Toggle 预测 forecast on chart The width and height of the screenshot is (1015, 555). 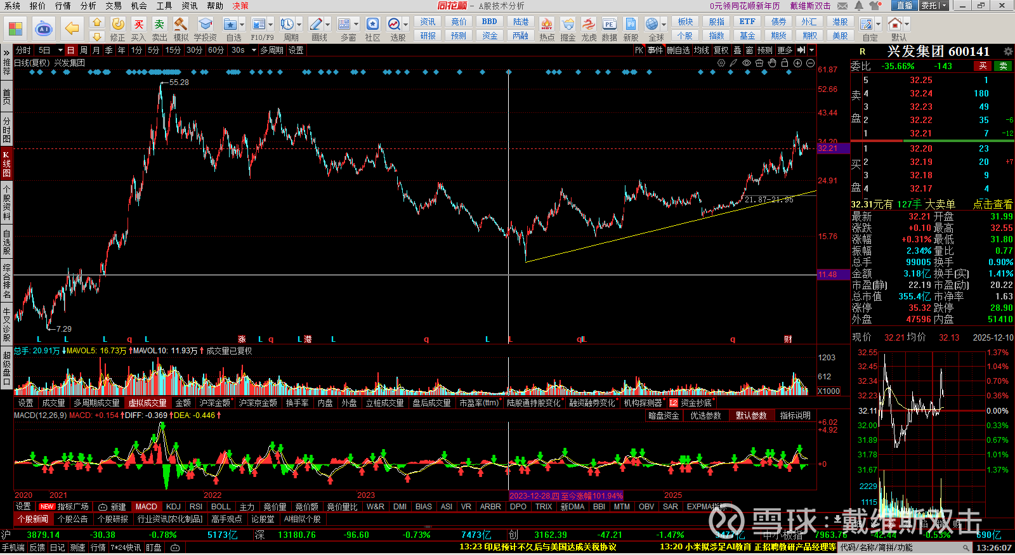coord(765,50)
